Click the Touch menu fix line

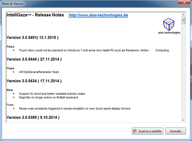[94, 50]
